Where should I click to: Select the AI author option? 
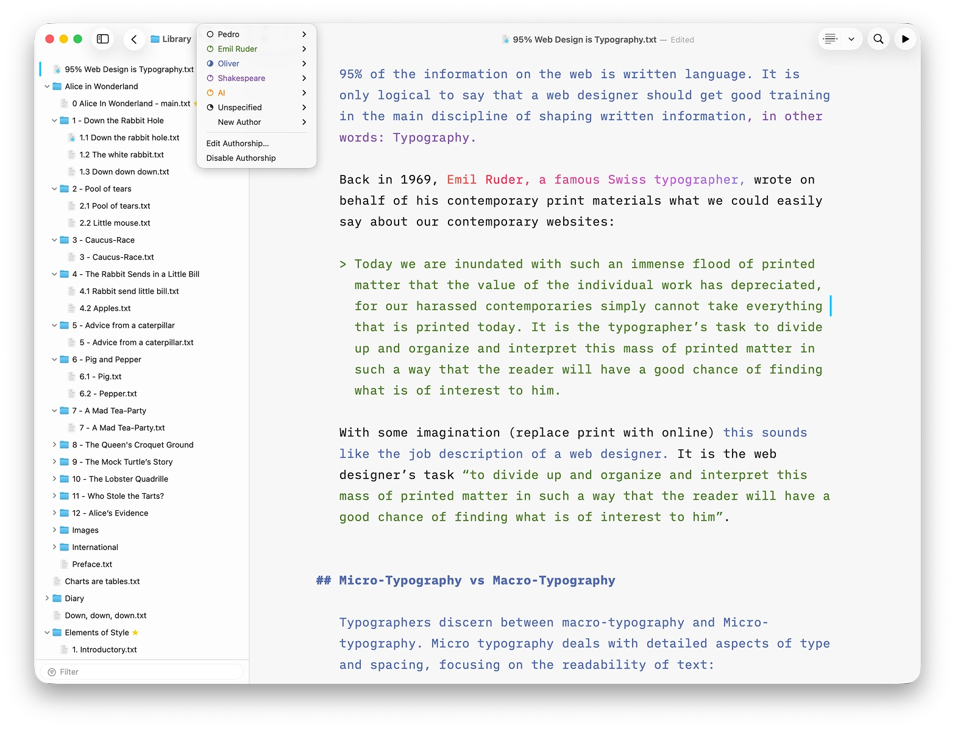pyautogui.click(x=257, y=93)
